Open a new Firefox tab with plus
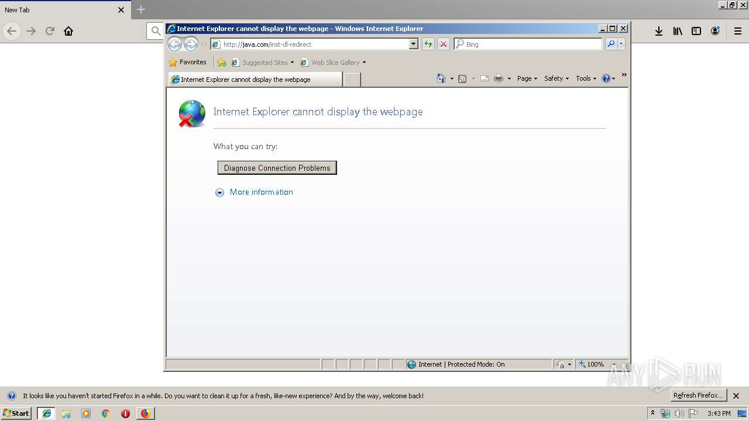The width and height of the screenshot is (749, 421). (x=141, y=9)
